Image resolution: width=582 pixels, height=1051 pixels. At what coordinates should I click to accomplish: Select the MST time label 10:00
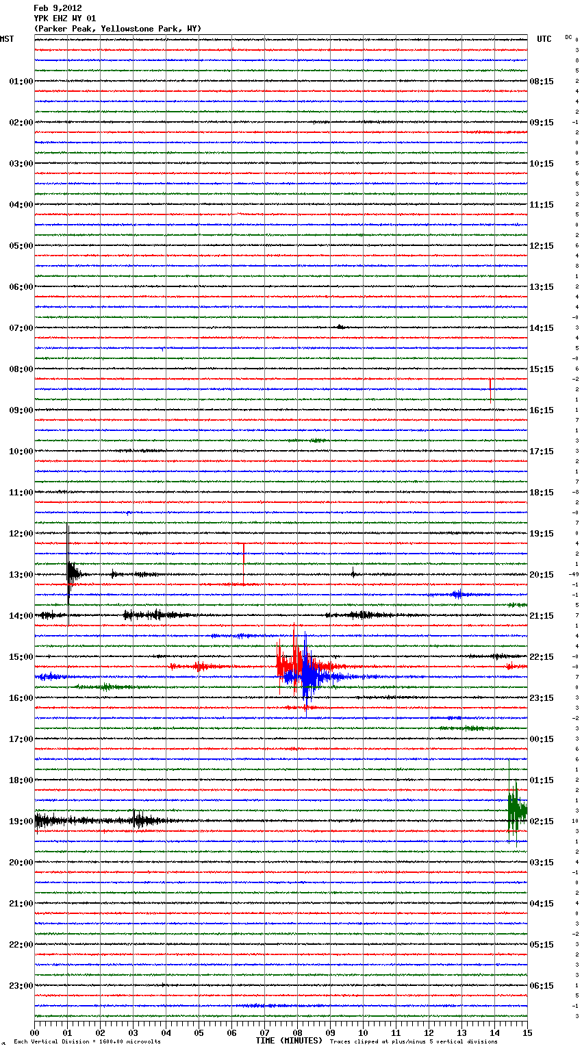click(x=21, y=452)
